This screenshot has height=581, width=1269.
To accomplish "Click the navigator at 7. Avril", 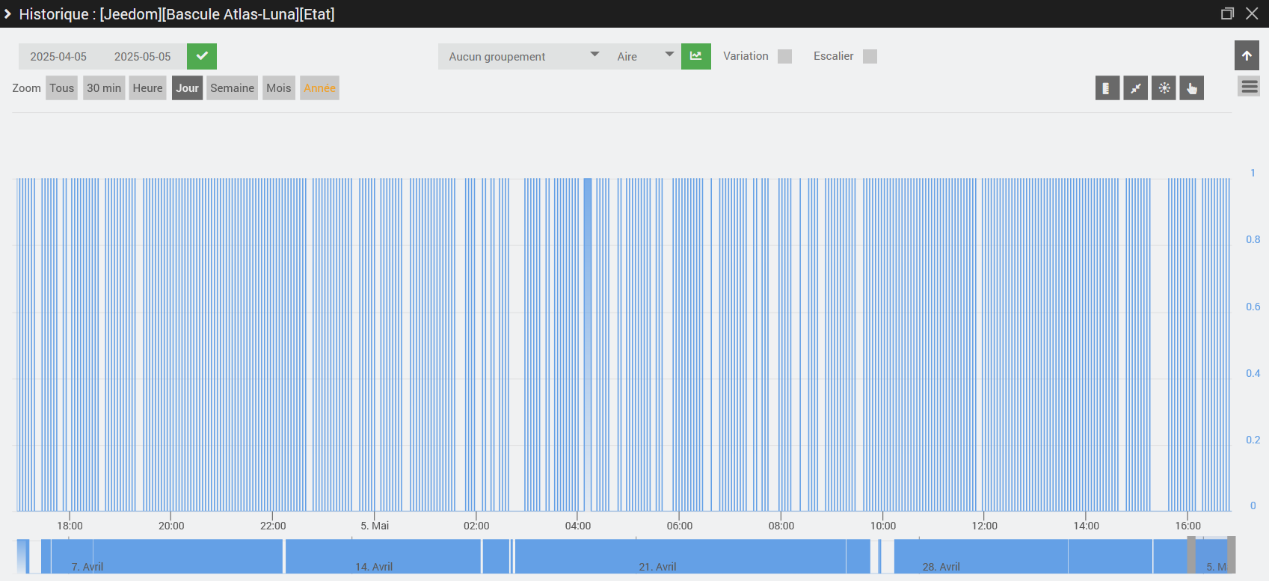I will tap(87, 567).
